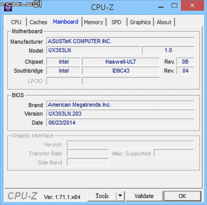Click the Tools button
Image resolution: width=207 pixels, height=205 pixels.
(102, 196)
